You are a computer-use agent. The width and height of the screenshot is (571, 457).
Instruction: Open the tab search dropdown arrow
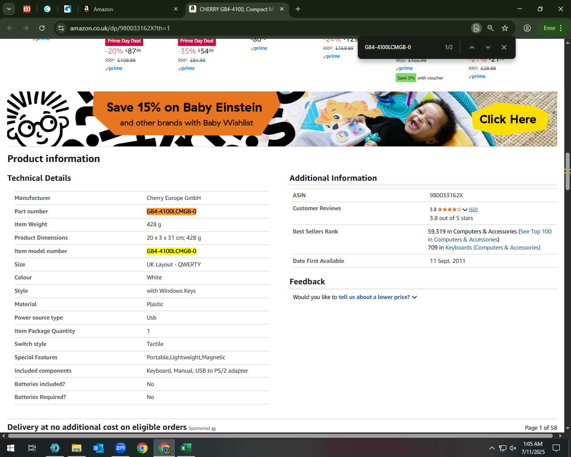pyautogui.click(x=8, y=9)
